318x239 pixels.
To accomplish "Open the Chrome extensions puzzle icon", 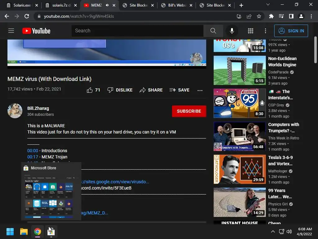I will click(x=271, y=16).
